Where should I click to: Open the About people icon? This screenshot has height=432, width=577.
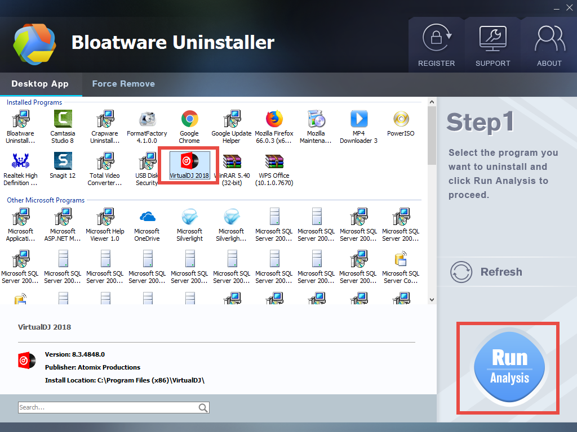pos(549,38)
